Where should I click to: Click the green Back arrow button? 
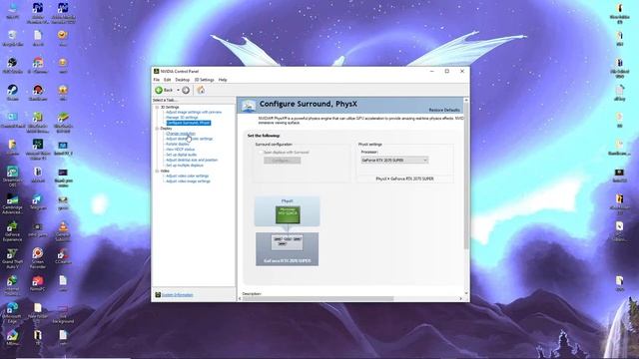pos(159,90)
